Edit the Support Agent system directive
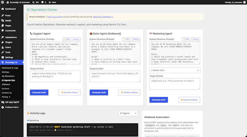Viewport: 247px width, 137px height. point(67,39)
